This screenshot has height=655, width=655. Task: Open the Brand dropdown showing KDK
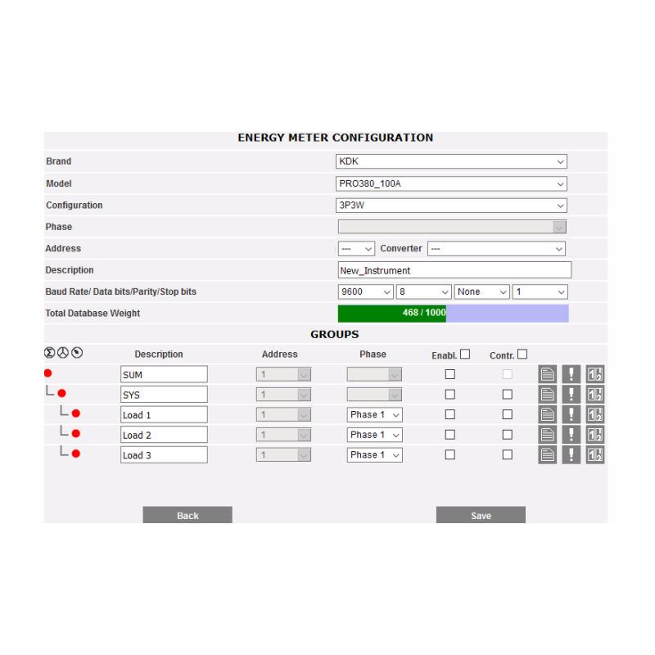click(451, 161)
